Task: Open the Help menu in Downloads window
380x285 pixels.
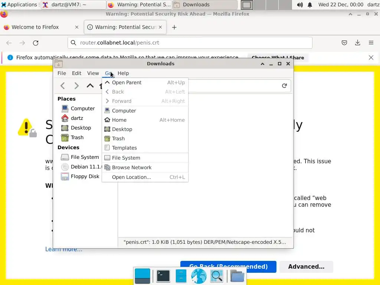Action: 123,73
